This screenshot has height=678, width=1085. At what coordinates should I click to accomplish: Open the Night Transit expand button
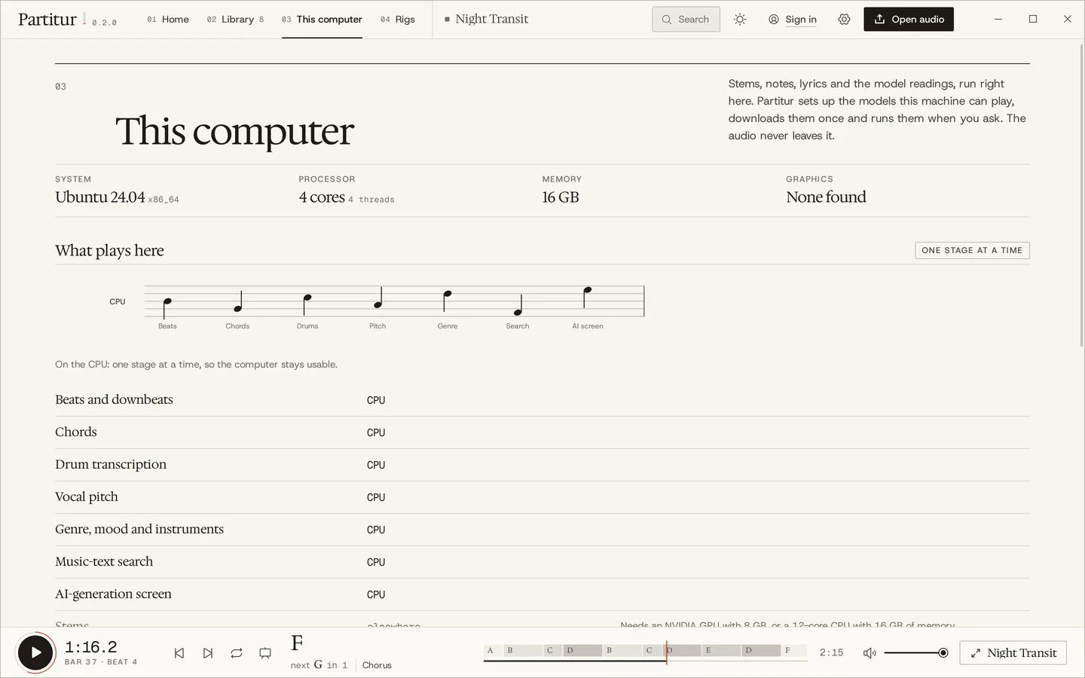[x=1013, y=653]
